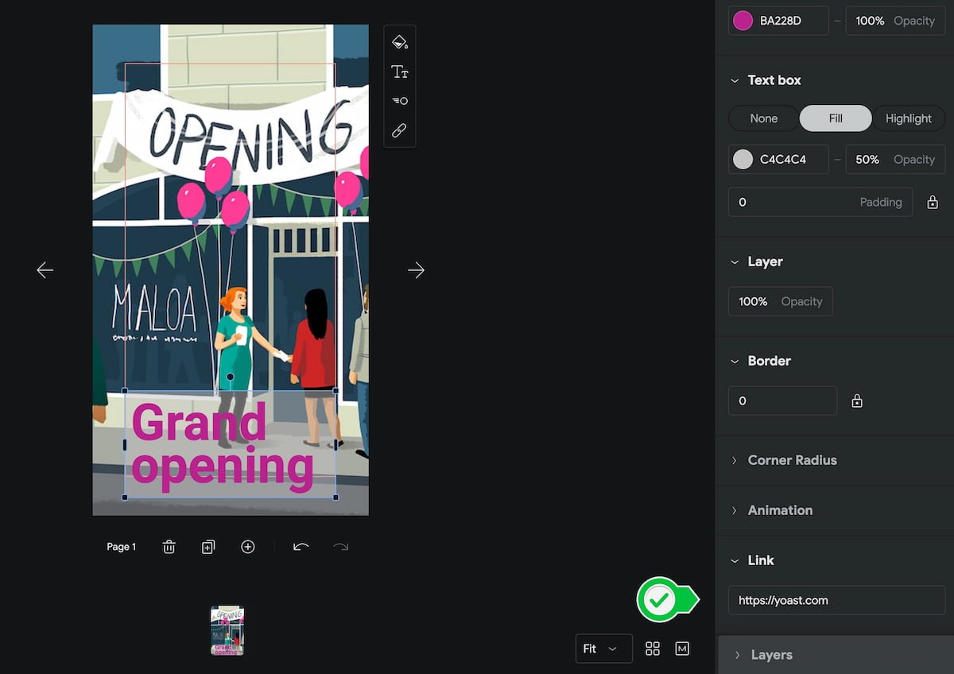
Task: Click the paint bucket fill icon
Action: (400, 42)
